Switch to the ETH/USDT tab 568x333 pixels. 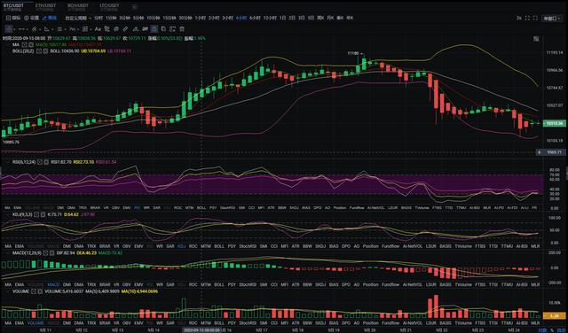45,6
